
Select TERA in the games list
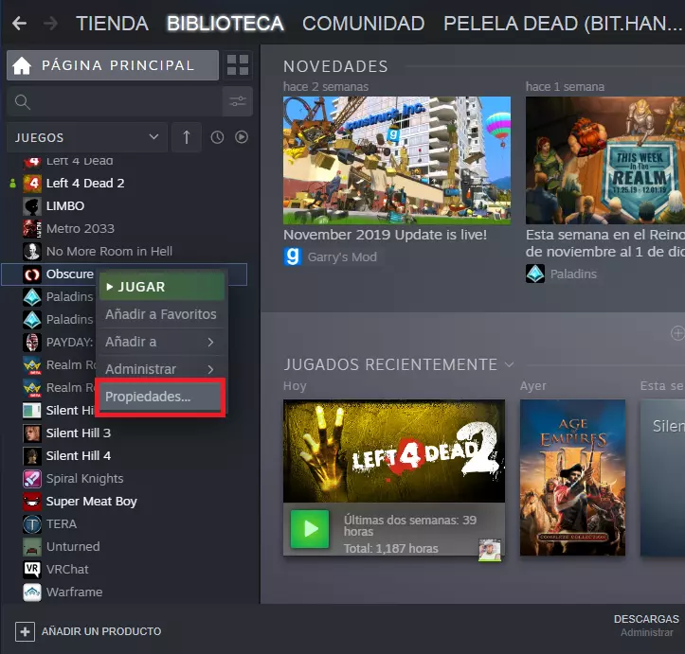pos(62,524)
